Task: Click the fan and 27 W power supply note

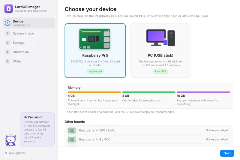Action: (121, 112)
